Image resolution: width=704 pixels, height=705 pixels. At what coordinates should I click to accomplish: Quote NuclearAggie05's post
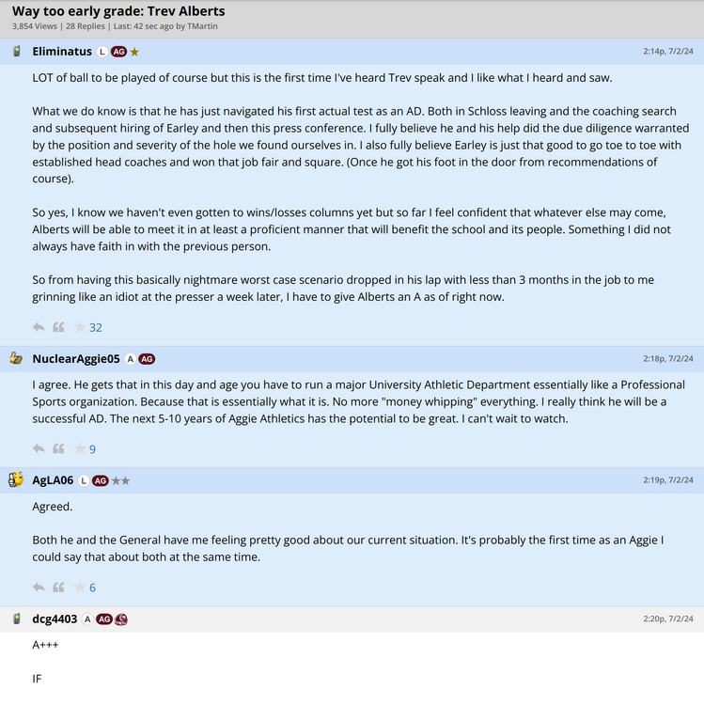[x=58, y=448]
